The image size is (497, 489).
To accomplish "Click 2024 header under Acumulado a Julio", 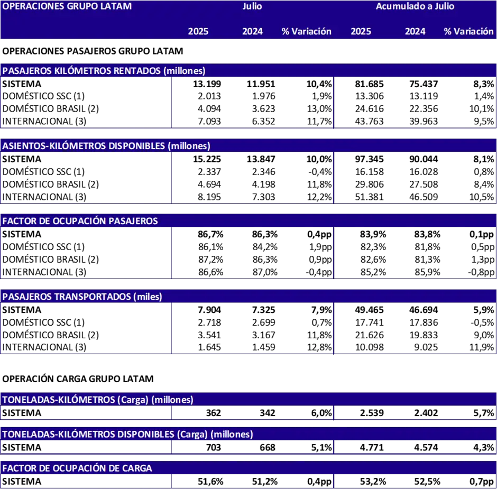I will (415, 31).
